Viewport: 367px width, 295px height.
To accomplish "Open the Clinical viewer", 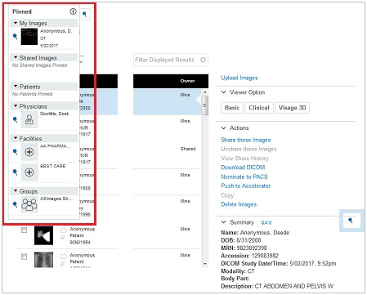I will (259, 108).
